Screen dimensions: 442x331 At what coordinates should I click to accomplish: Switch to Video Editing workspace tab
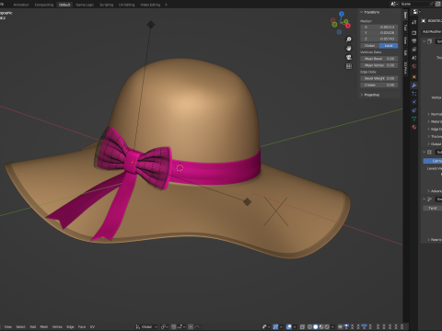(150, 5)
